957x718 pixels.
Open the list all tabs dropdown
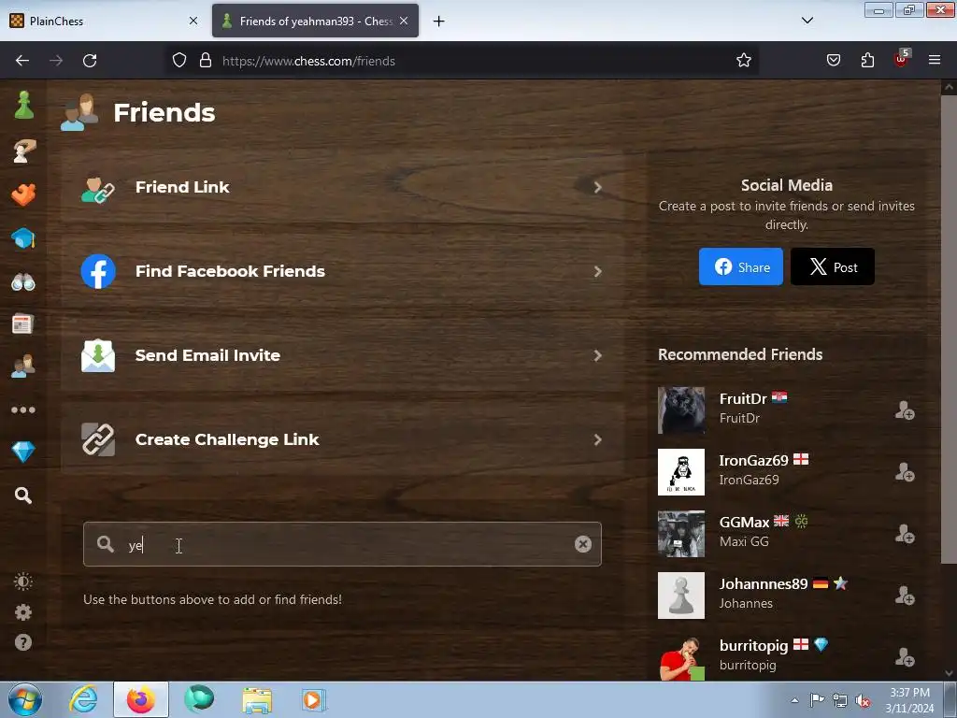tap(807, 21)
